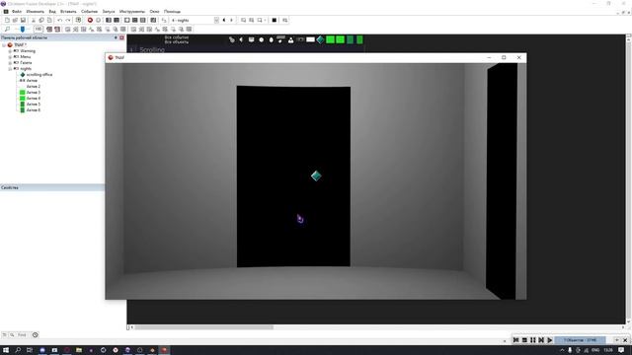Close the workspace panel with red X
632x355 pixels.
(121, 37)
